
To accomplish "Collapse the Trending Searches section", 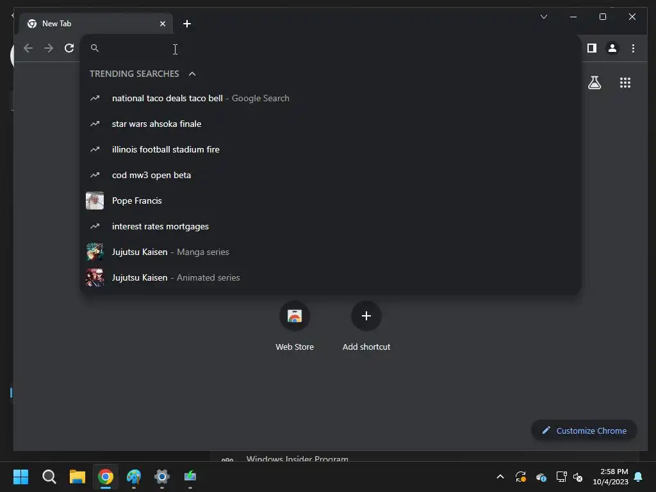I will pyautogui.click(x=192, y=74).
